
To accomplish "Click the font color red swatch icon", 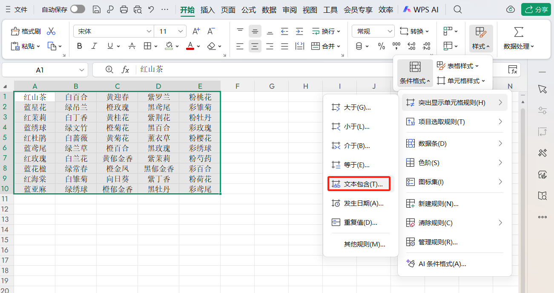I will tap(190, 46).
